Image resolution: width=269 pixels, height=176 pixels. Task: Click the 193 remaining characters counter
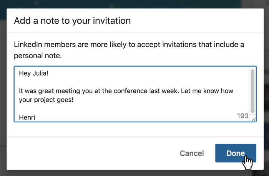pyautogui.click(x=243, y=116)
